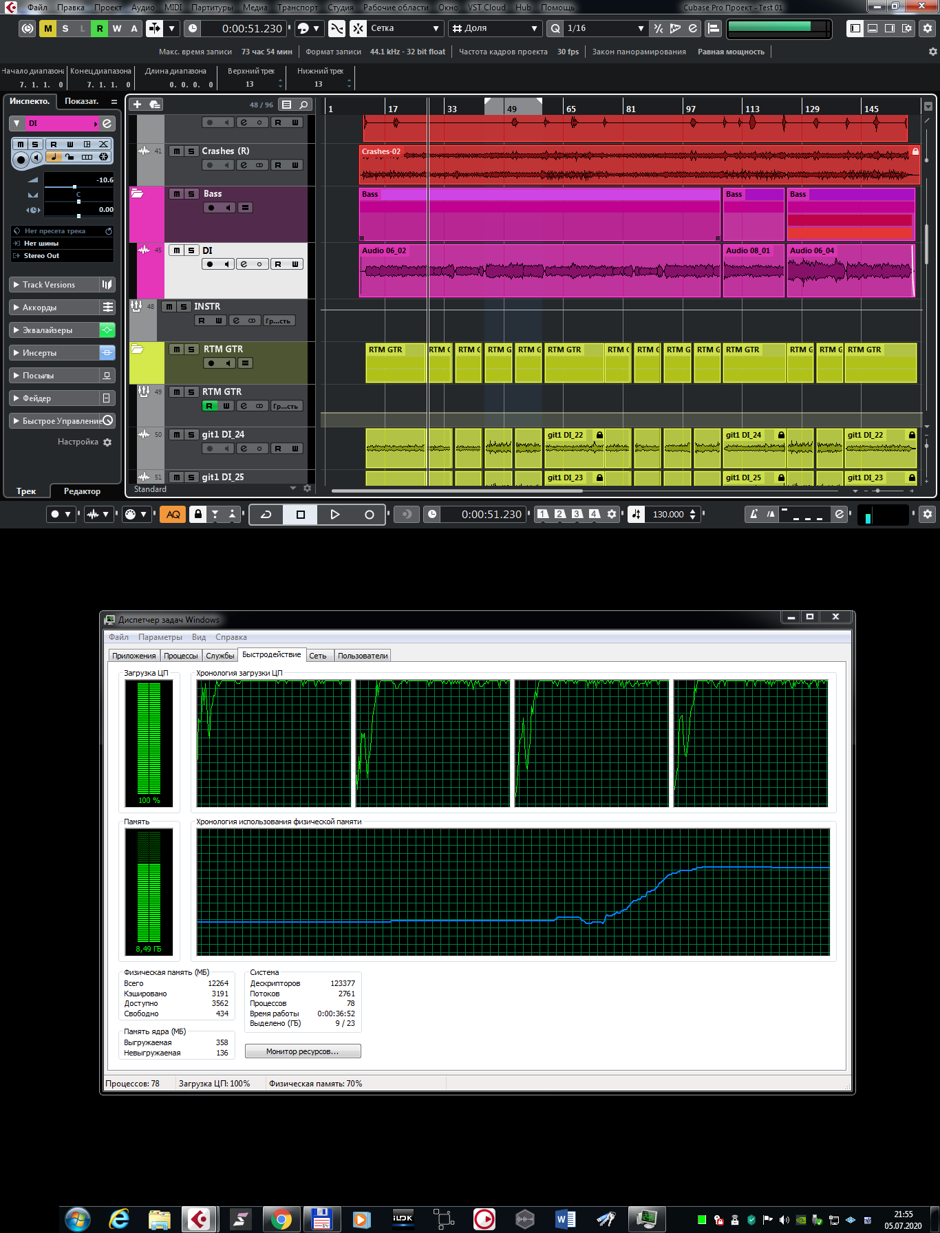
Task: Switch to Процессы tab in Task Manager
Action: coord(180,656)
